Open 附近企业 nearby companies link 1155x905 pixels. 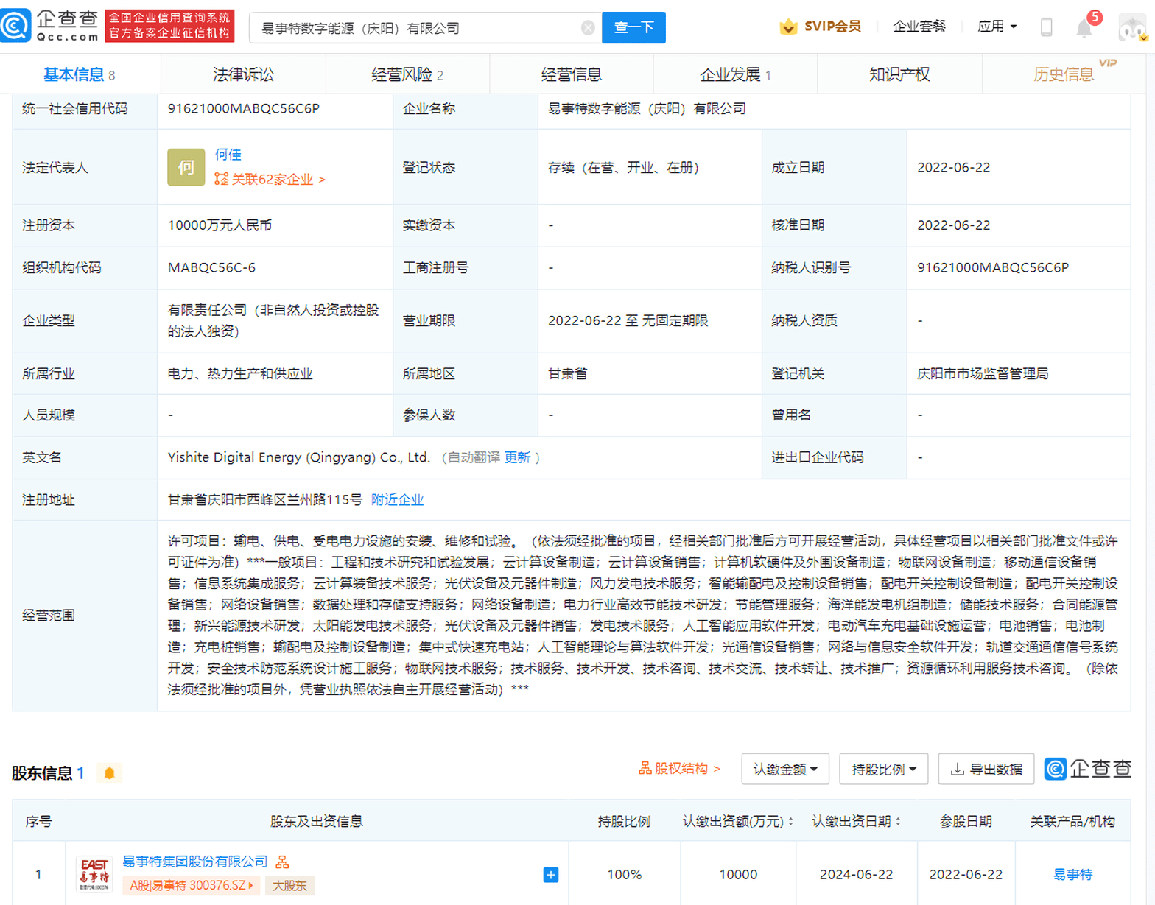[397, 500]
